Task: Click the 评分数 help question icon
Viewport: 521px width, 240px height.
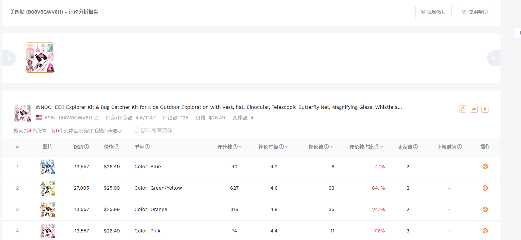Action: click(x=235, y=147)
